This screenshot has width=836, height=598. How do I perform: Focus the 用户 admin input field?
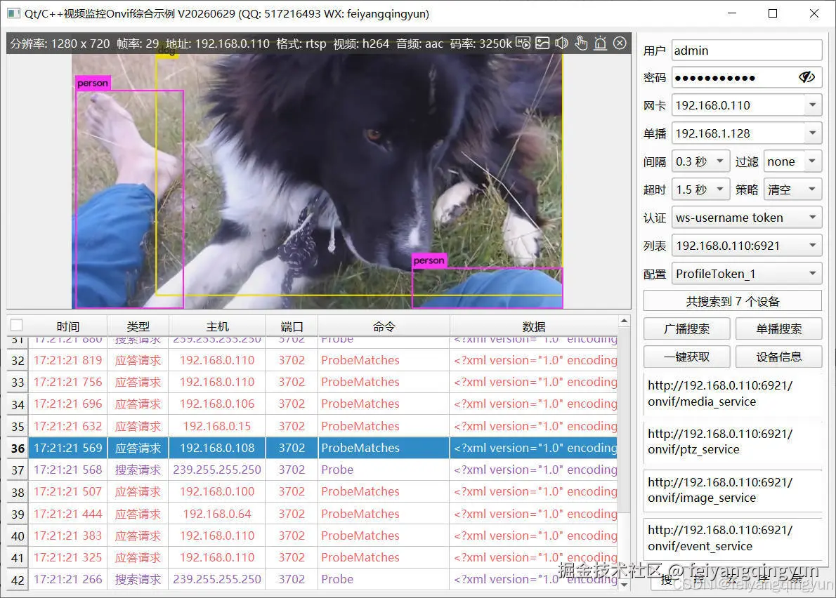tap(746, 51)
